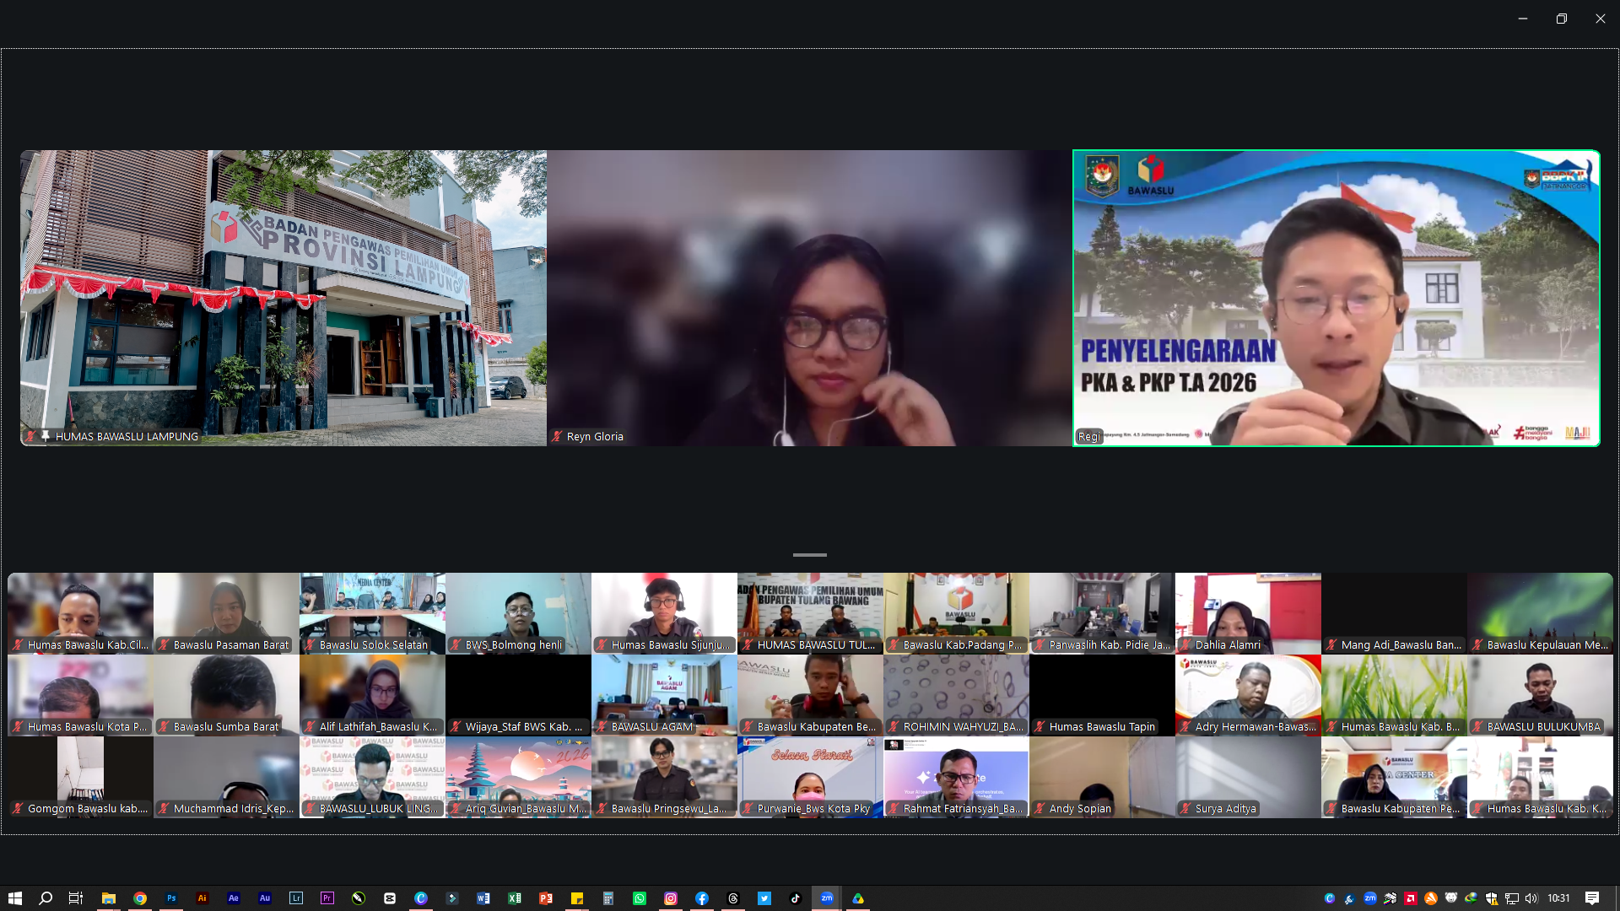1620x911 pixels.
Task: Open Canva from the taskbar
Action: 421,898
